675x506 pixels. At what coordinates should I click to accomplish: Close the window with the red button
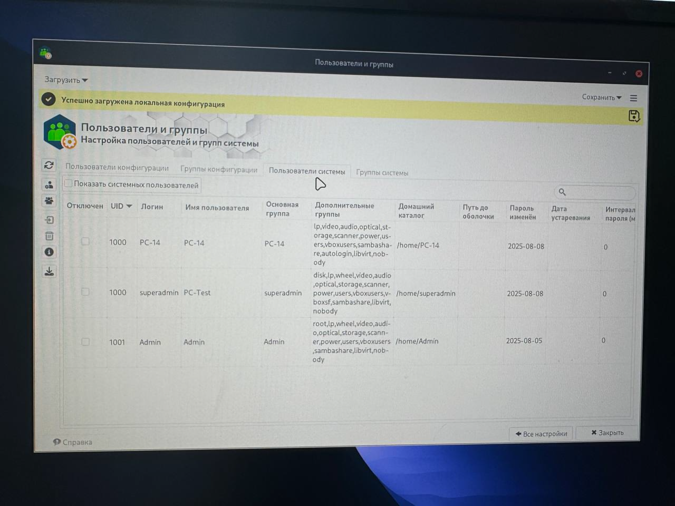(639, 74)
